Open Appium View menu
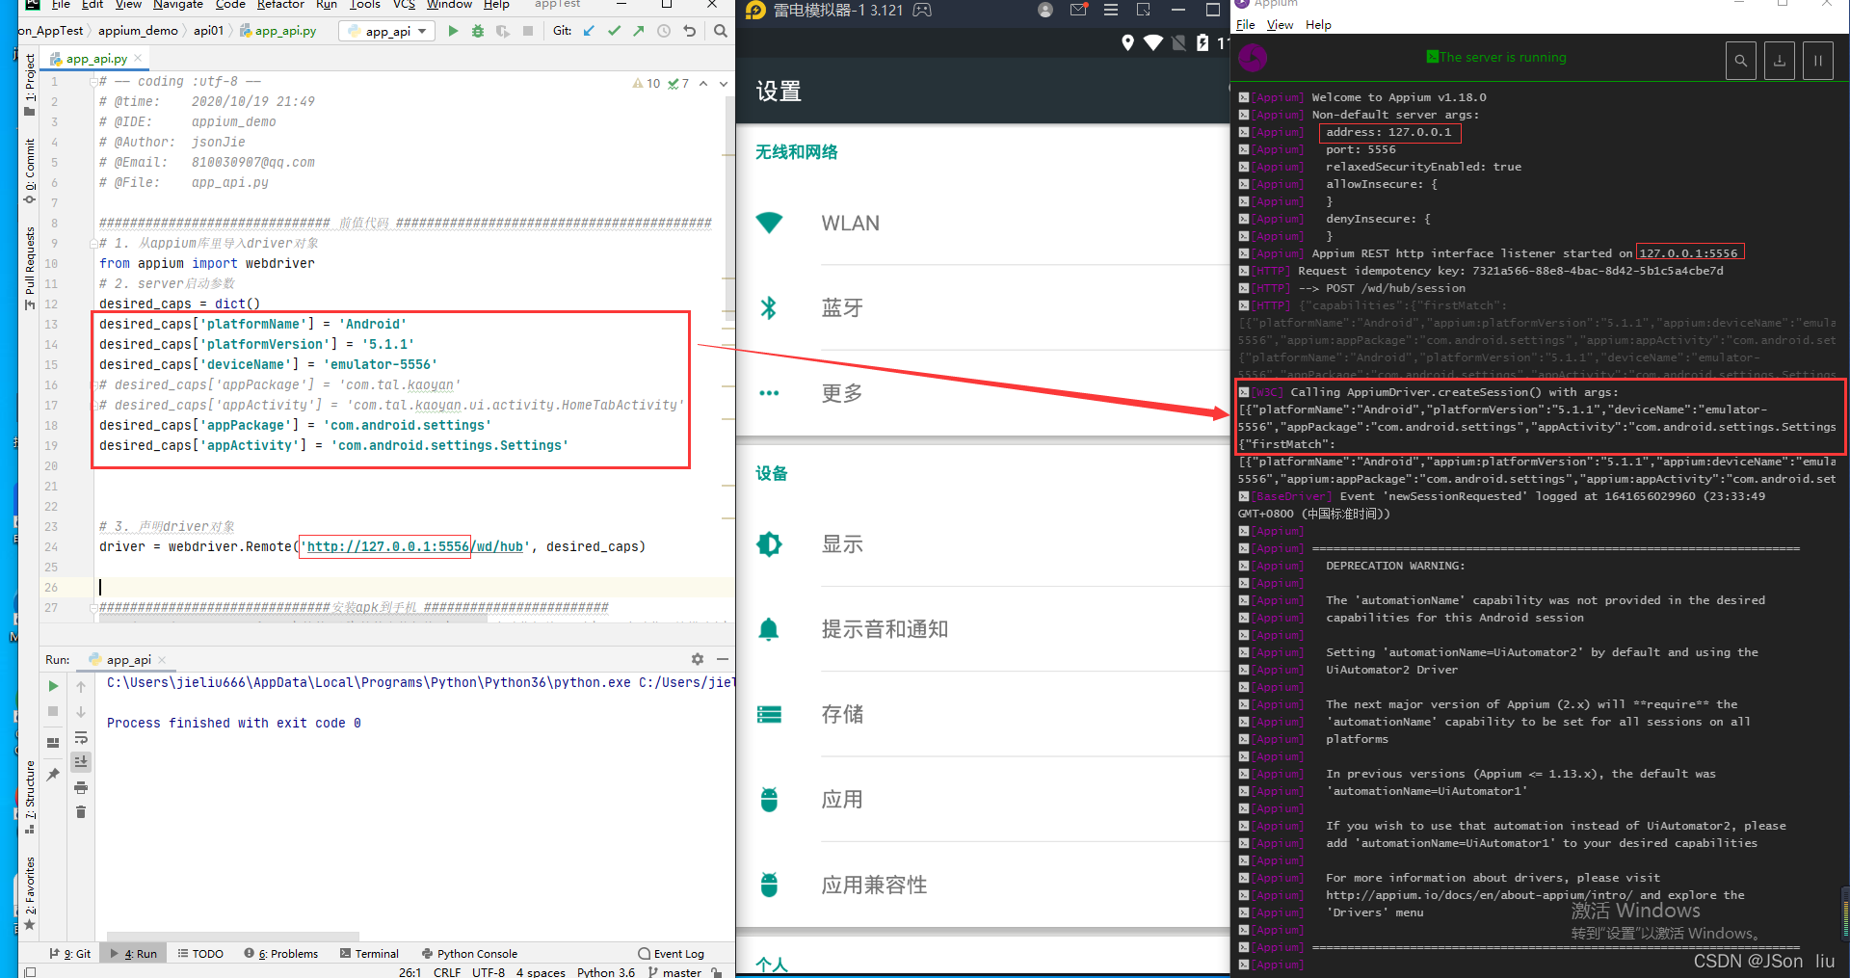1850x978 pixels. [x=1280, y=25]
